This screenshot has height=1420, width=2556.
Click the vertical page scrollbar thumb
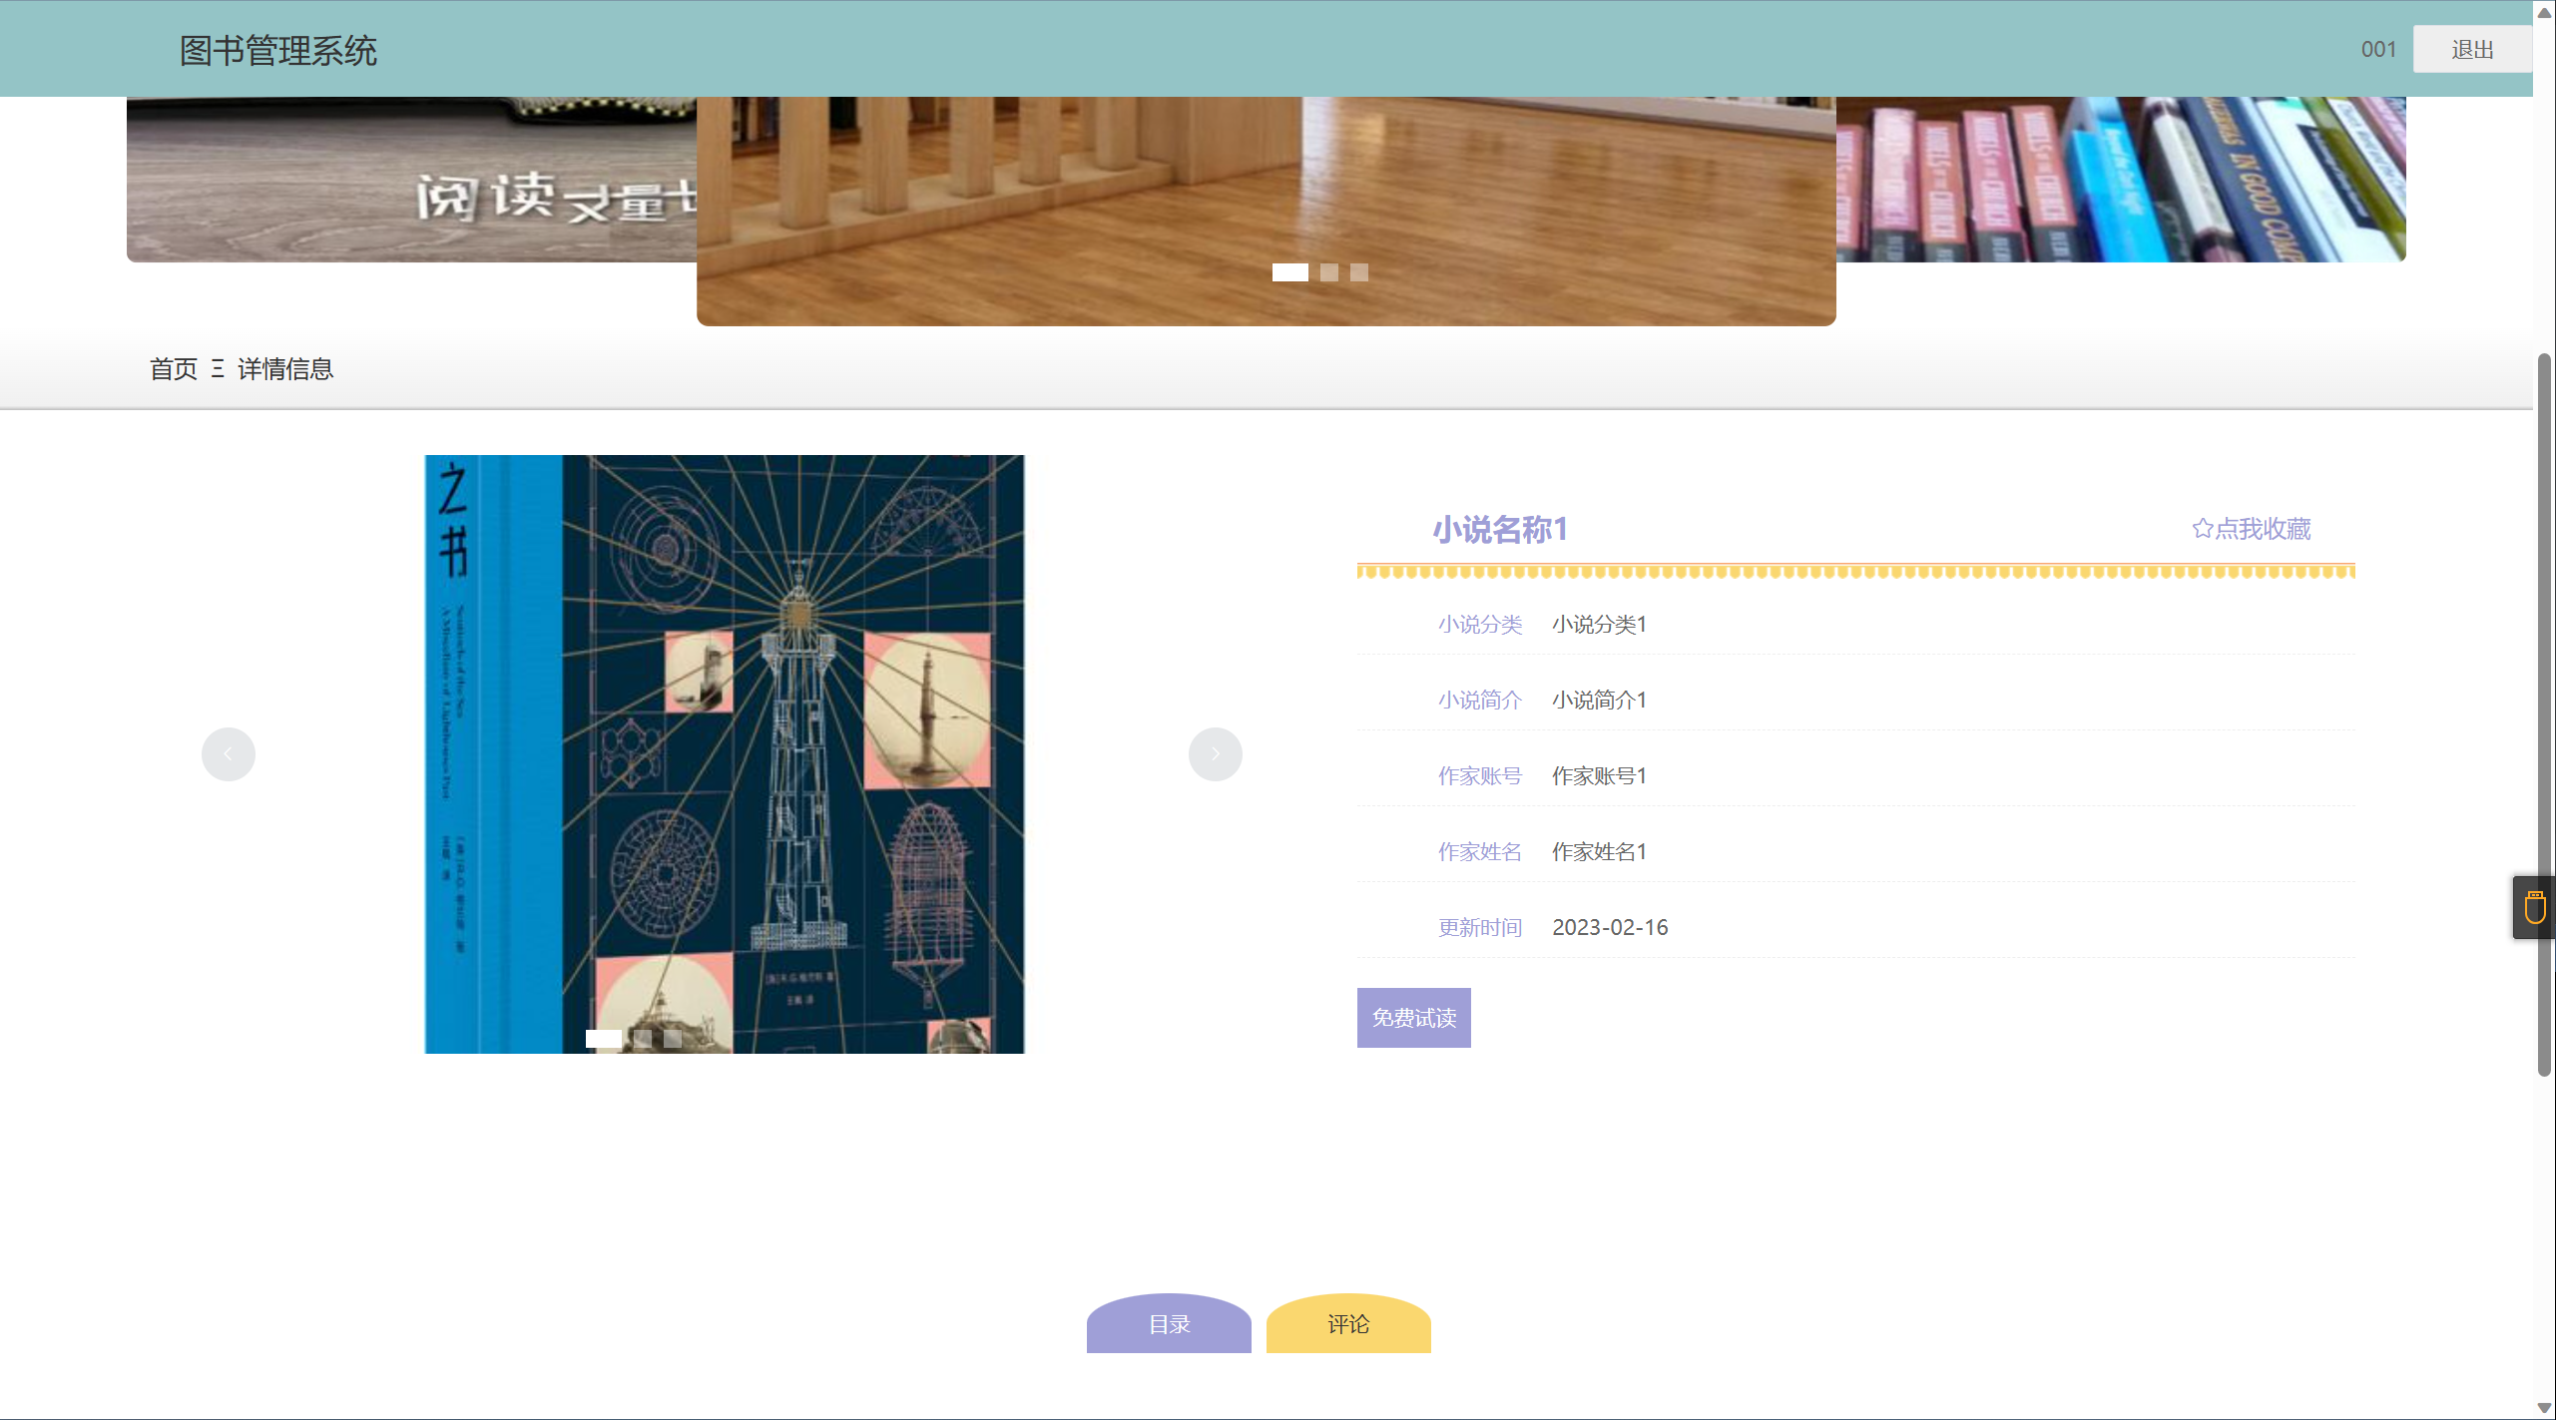[x=2544, y=713]
